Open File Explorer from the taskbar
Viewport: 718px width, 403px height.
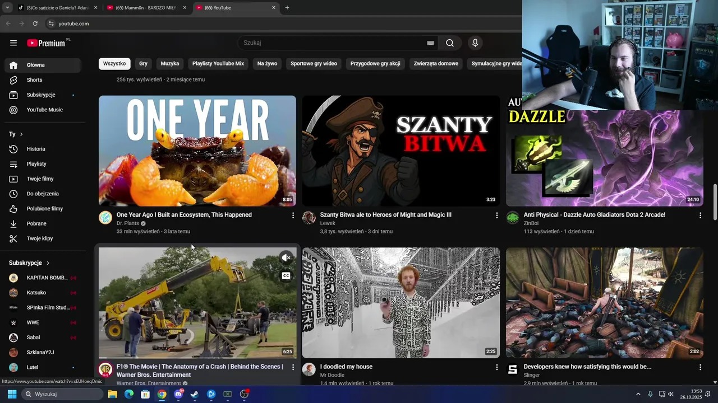click(112, 394)
